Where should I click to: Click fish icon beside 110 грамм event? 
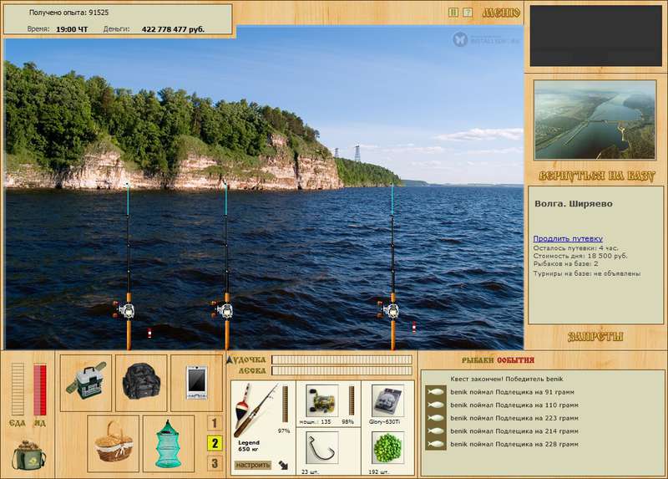(x=436, y=405)
